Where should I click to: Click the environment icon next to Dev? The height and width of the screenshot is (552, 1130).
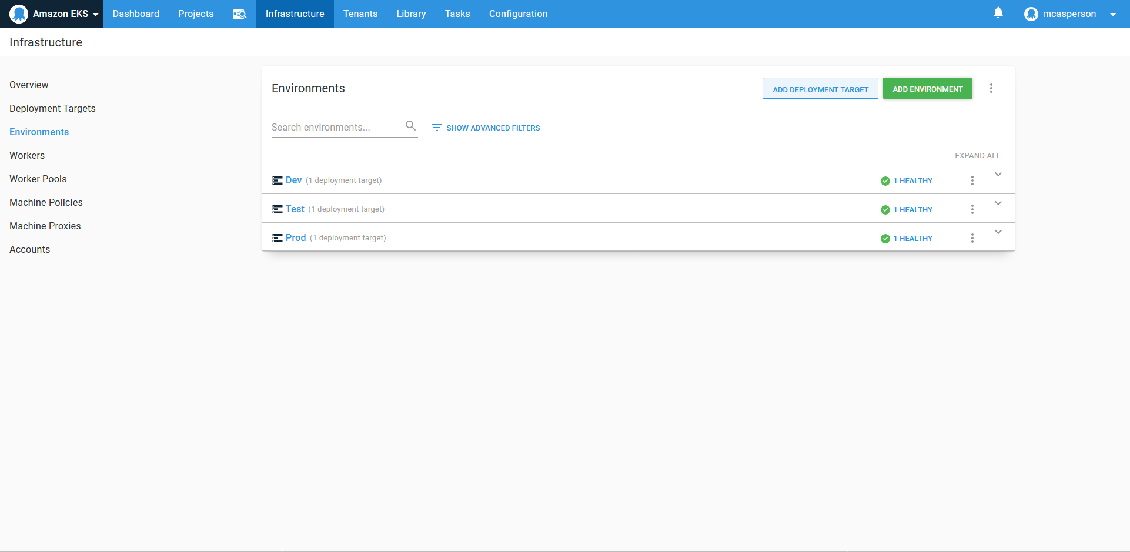coord(277,180)
